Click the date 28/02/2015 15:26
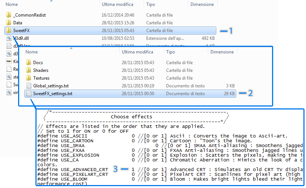306x188 pixels. 118,23
